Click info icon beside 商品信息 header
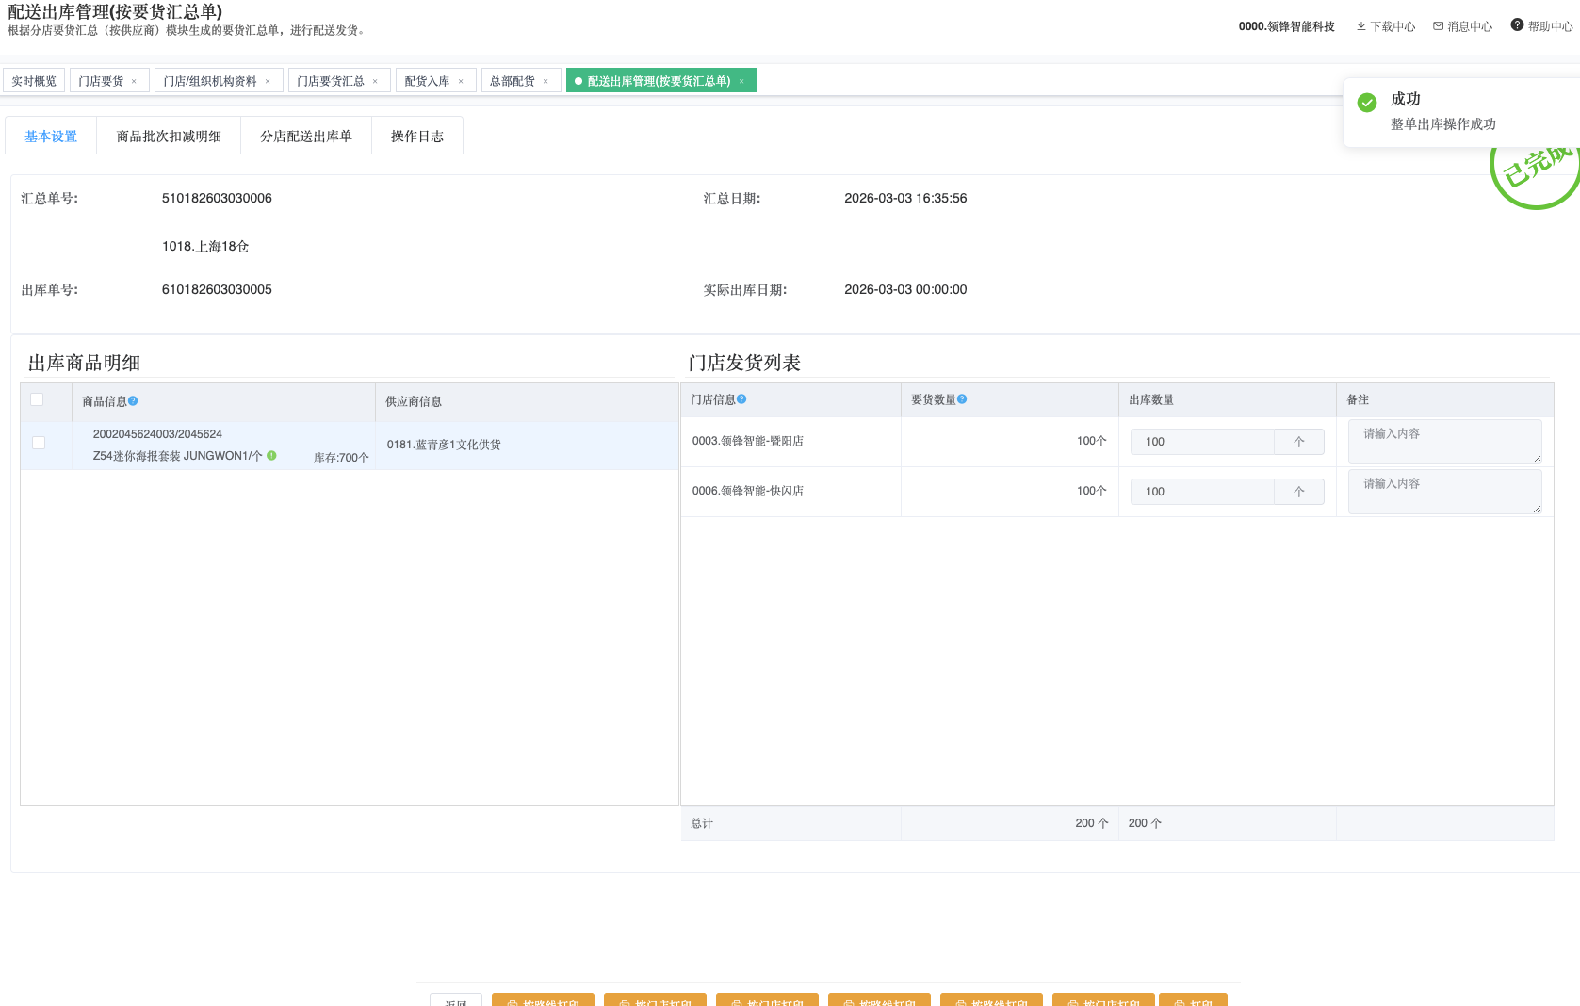The image size is (1580, 1006). click(x=133, y=401)
